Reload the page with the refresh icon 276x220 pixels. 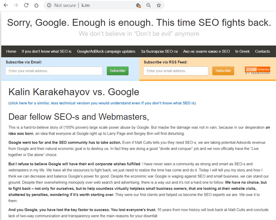(26, 5)
